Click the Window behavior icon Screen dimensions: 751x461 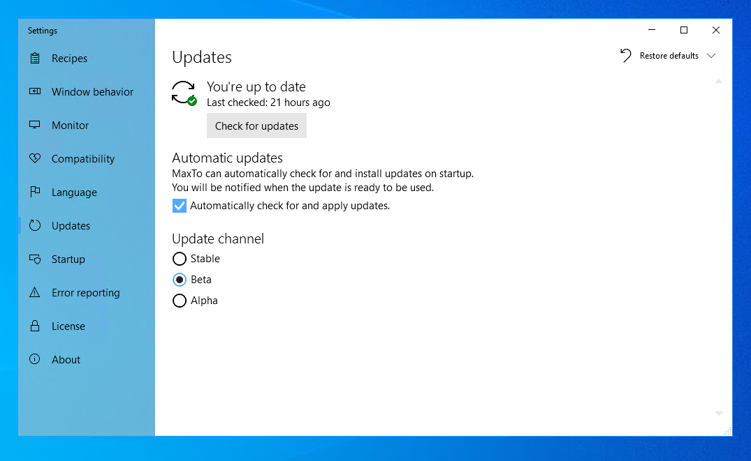click(34, 91)
